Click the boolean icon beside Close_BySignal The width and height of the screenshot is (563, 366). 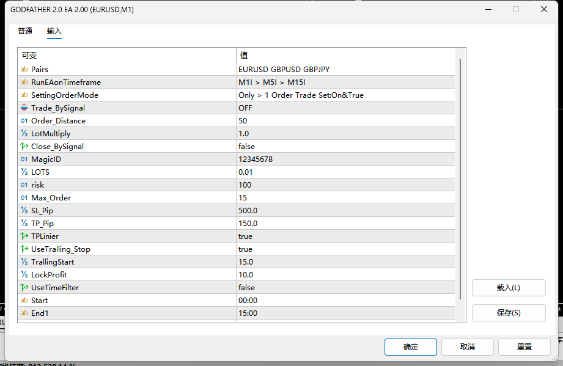point(24,147)
